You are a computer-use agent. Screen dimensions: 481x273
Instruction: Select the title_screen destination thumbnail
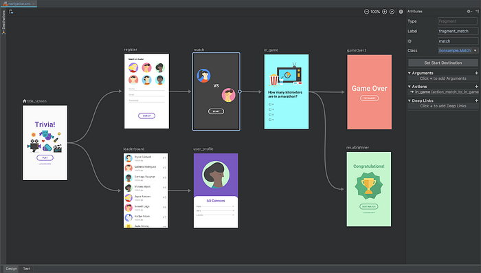(x=45, y=143)
